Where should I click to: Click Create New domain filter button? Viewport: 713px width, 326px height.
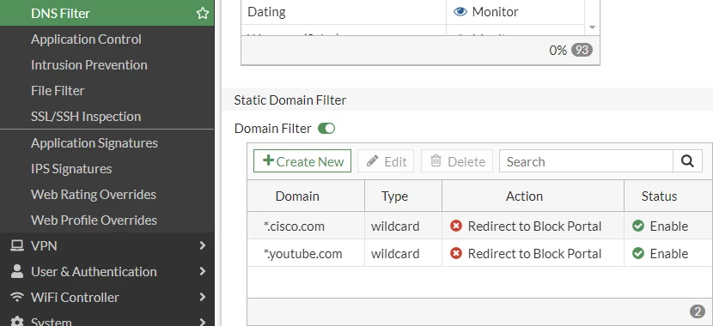pyautogui.click(x=302, y=161)
